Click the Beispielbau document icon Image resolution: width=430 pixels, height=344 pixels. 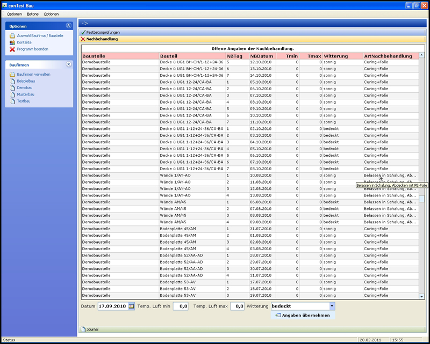pos(12,81)
